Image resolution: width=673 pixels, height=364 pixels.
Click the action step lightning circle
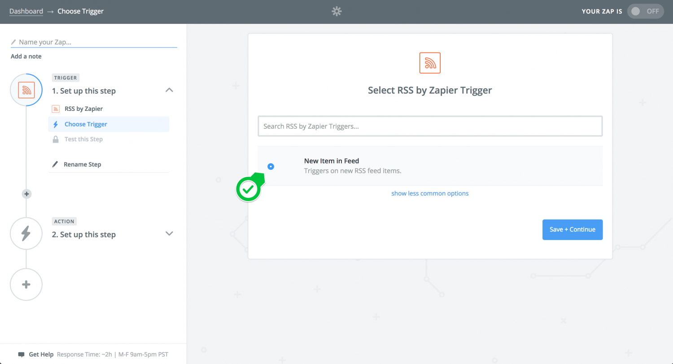tap(26, 233)
